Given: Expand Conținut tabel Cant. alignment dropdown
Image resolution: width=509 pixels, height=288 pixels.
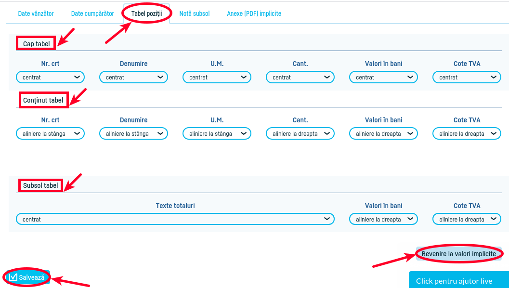Looking at the screenshot, I should pos(300,133).
